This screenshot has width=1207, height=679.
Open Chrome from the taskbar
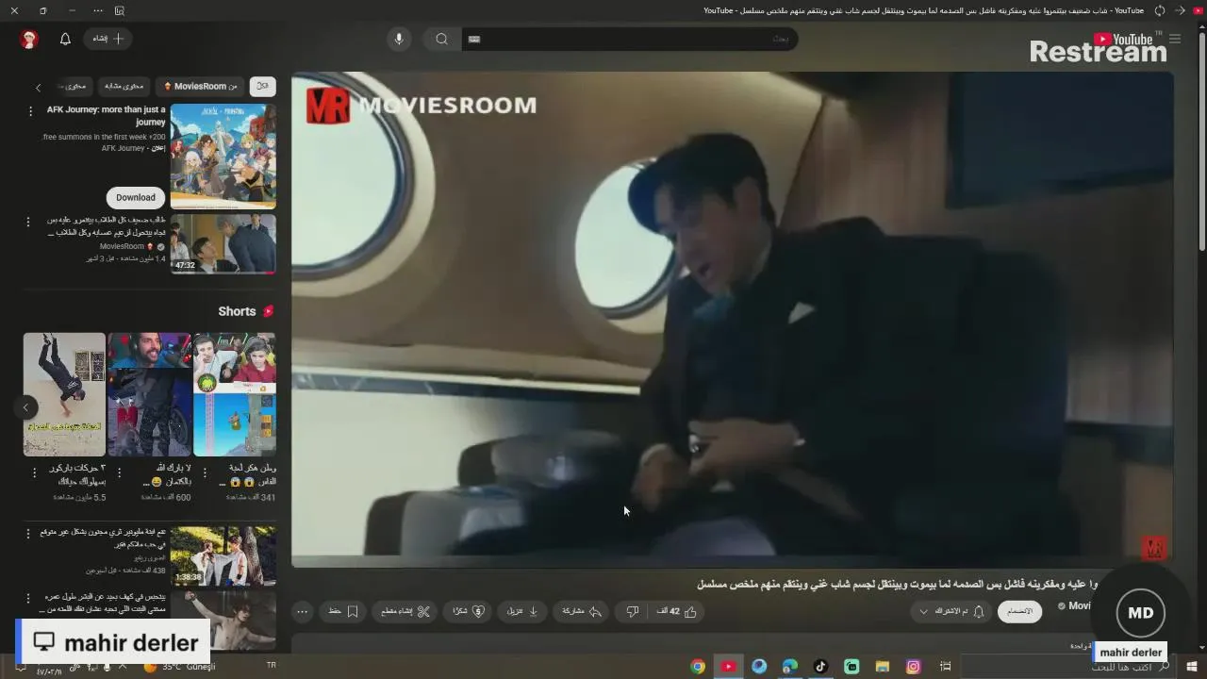[x=698, y=667]
